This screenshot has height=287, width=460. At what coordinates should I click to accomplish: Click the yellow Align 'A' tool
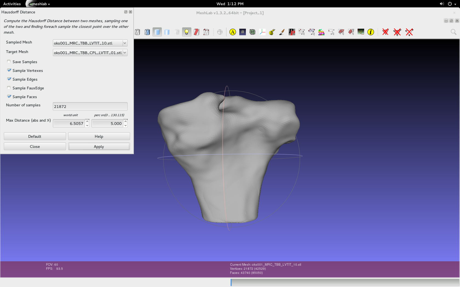point(233,32)
